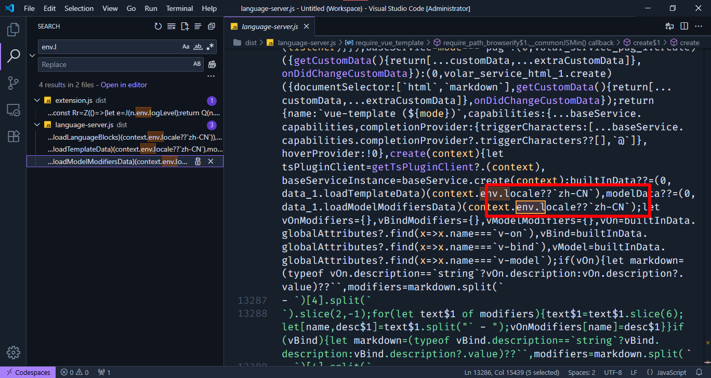Select the Search view icon in the activity bar

click(x=13, y=56)
